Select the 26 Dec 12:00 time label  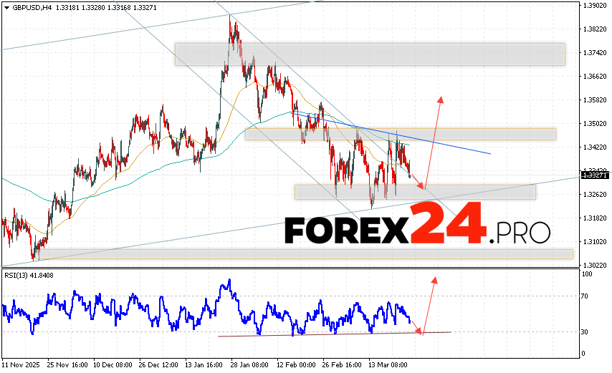point(158,365)
